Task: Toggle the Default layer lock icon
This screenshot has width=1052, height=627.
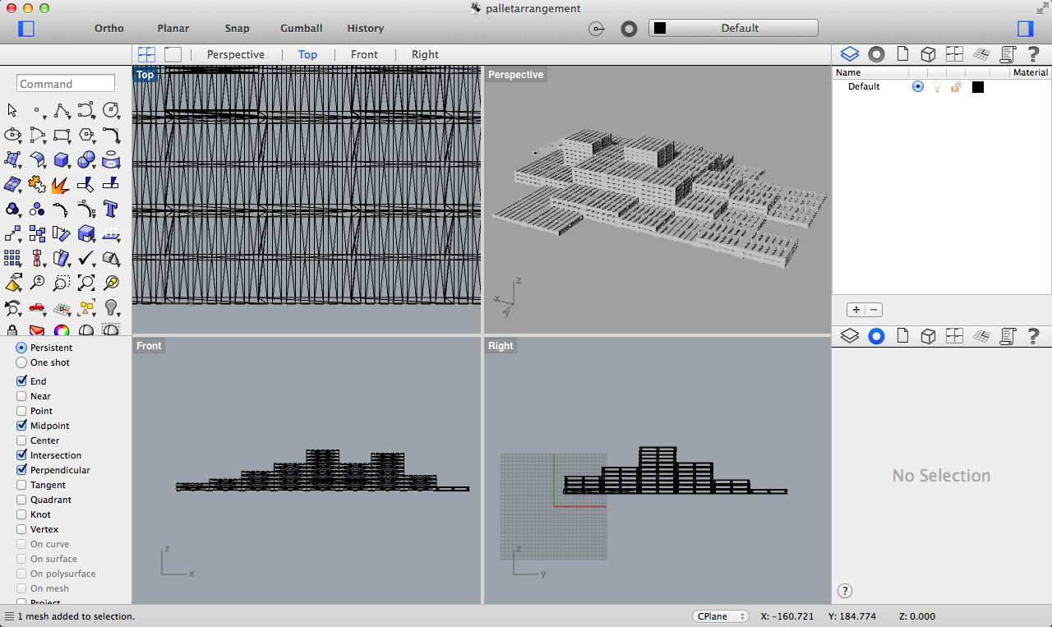Action: tap(956, 86)
